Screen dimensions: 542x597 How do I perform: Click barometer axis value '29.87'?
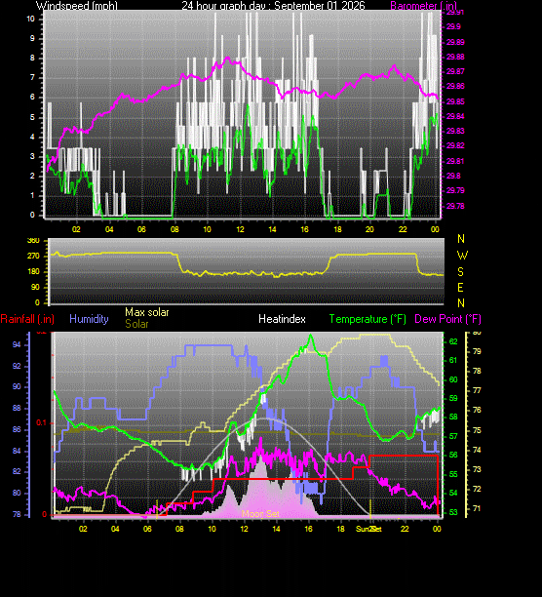[455, 71]
